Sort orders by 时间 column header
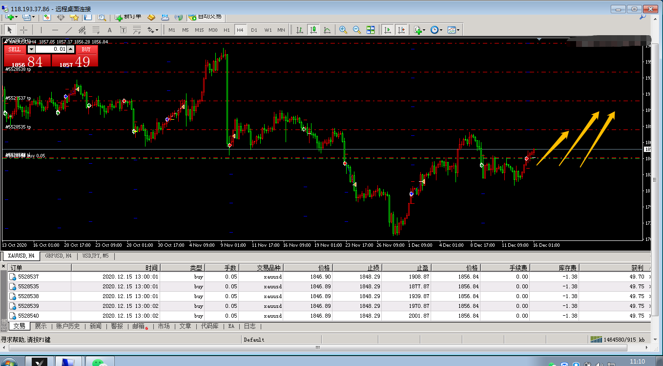The image size is (663, 366). 116,268
